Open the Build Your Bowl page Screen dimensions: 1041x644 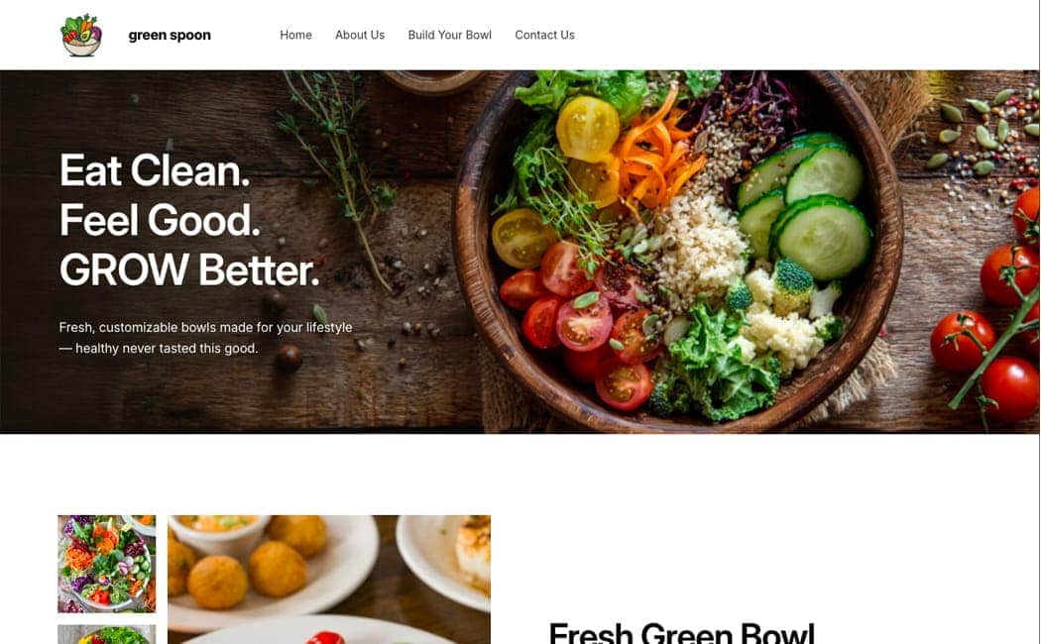point(449,35)
